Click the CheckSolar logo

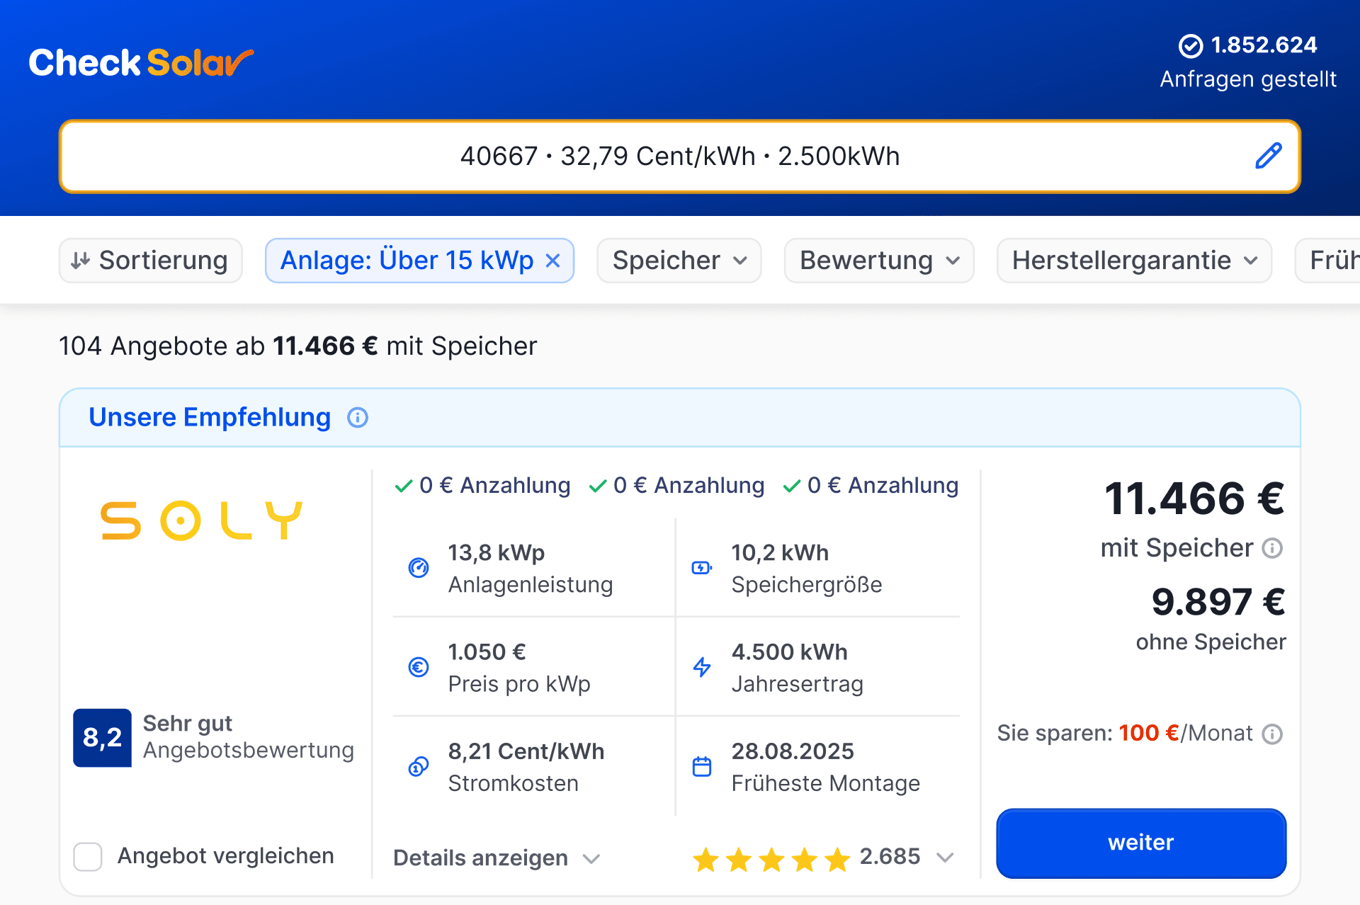coord(140,63)
